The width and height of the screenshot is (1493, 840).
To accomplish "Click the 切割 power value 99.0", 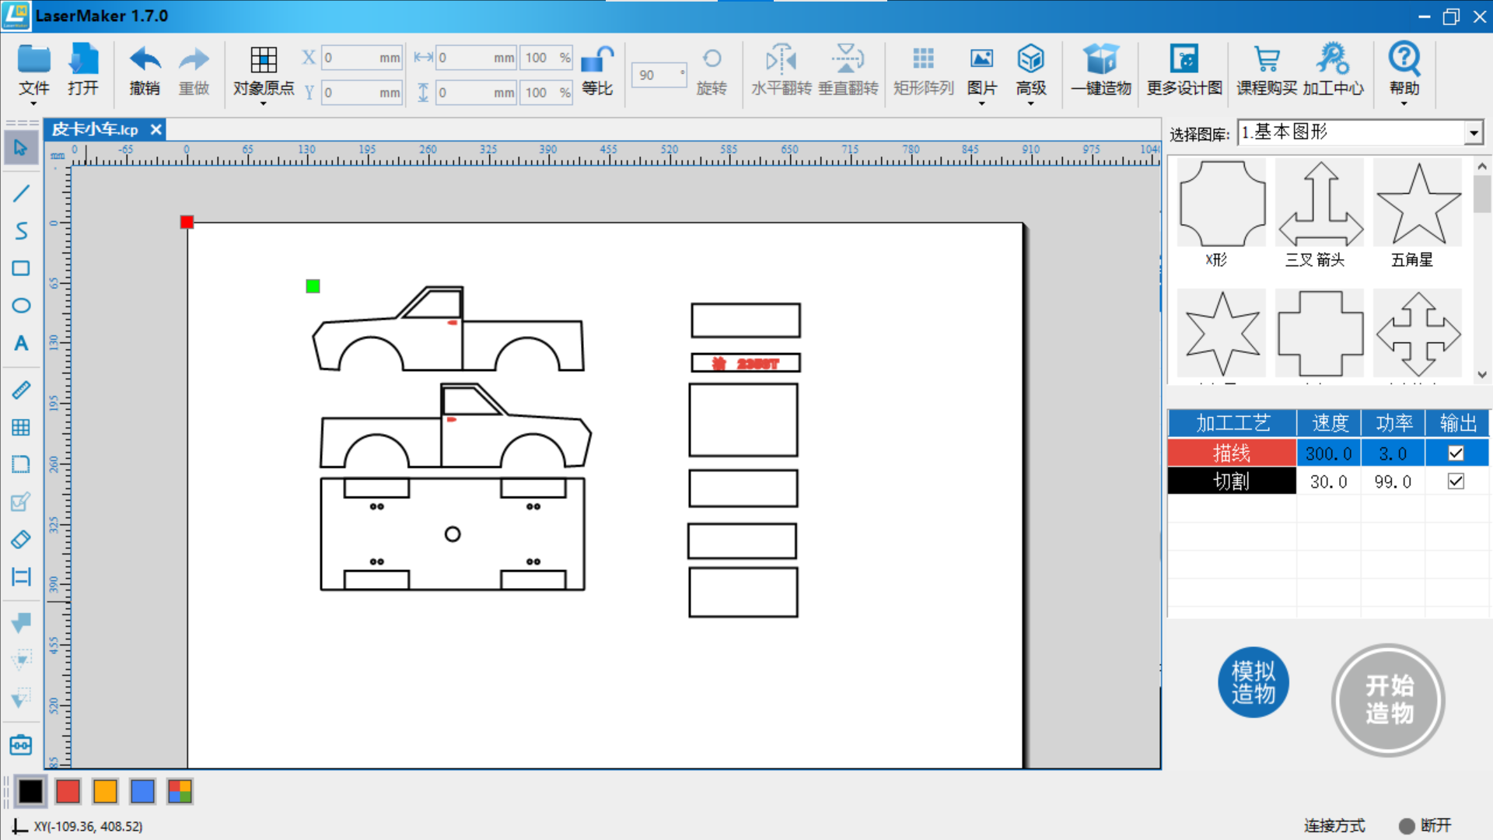I will coord(1392,481).
